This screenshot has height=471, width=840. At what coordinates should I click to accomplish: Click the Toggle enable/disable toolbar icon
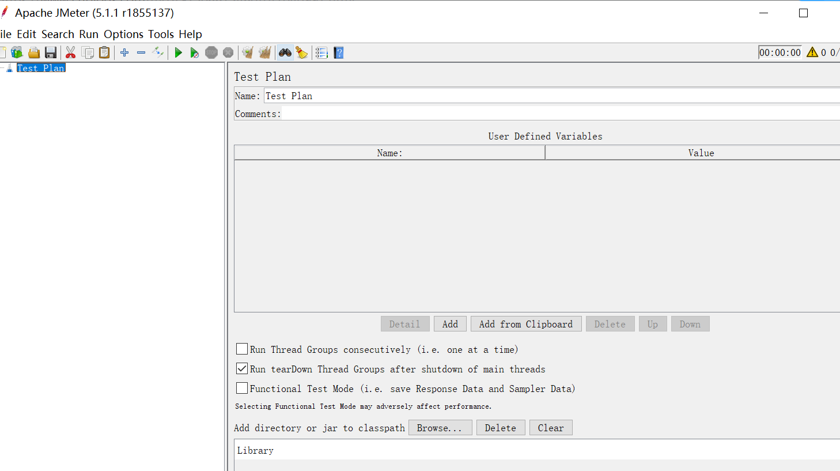158,52
